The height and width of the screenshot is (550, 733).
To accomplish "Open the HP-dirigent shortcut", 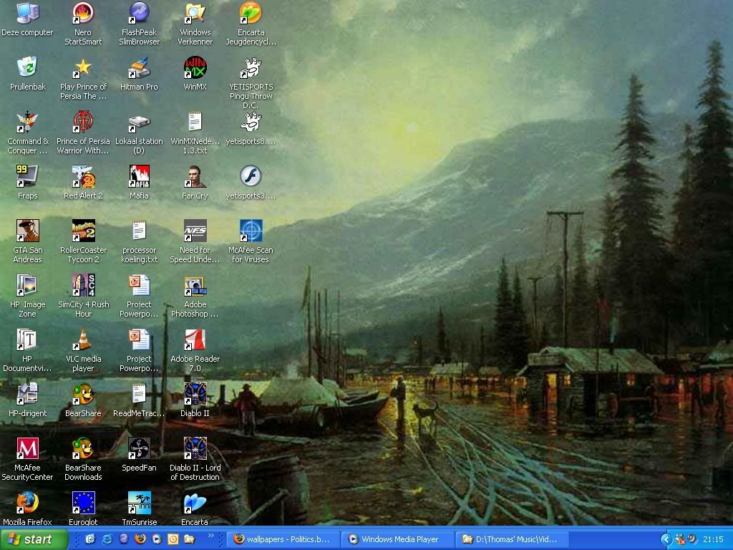I will 28,394.
